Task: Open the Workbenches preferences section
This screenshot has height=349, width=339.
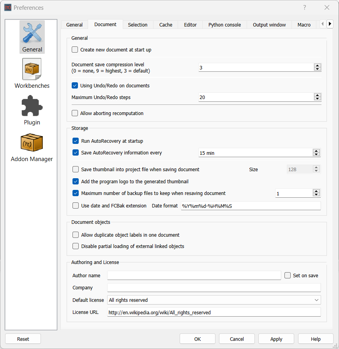Action: click(32, 69)
